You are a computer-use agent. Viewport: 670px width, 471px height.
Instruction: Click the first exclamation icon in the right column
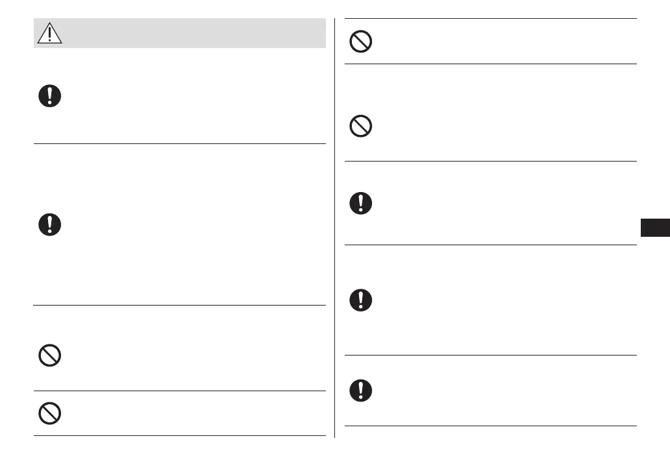[361, 204]
